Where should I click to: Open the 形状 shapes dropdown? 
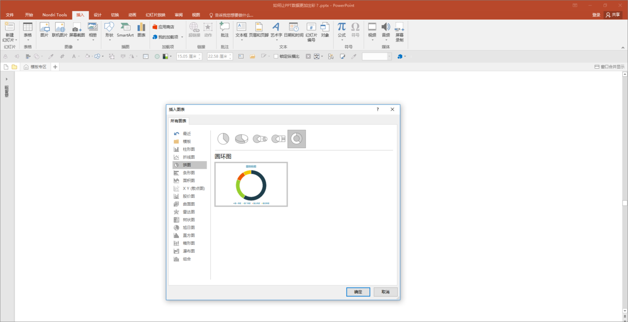coord(109,31)
